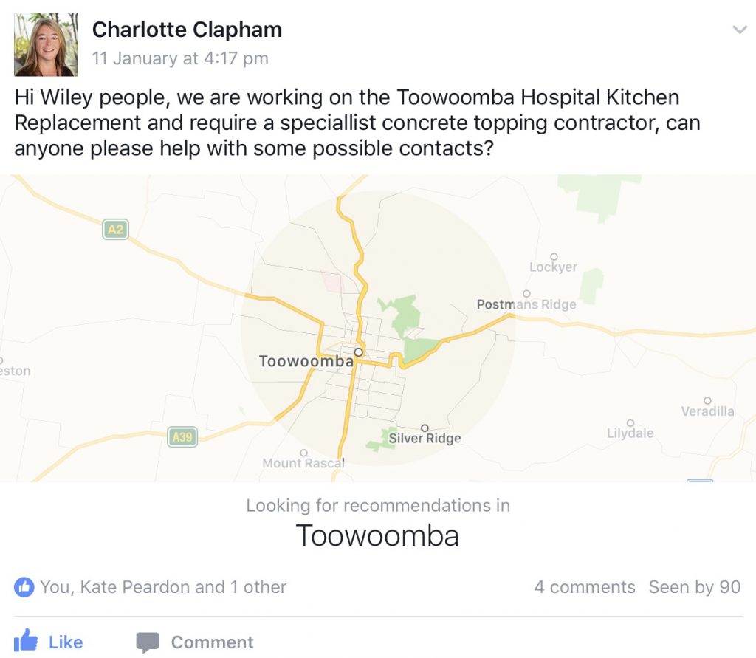756x658 pixels.
Task: Click the thumbs-up Like icon
Action: pyautogui.click(x=26, y=641)
